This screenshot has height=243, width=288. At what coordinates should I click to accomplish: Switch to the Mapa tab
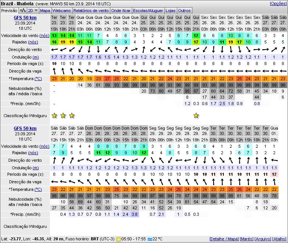point(45,11)
